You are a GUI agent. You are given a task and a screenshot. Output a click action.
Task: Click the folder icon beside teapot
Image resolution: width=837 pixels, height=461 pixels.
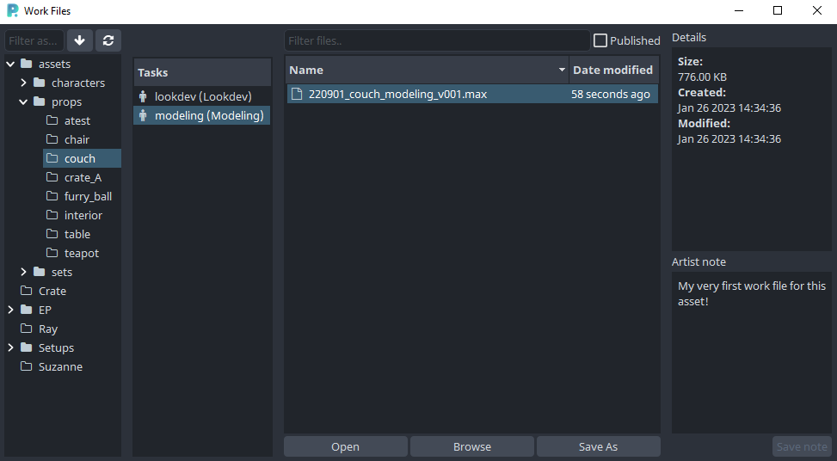click(52, 253)
